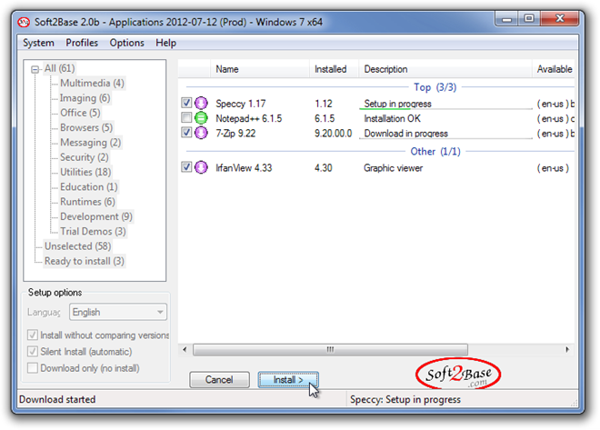This screenshot has height=430, width=600.
Task: Select All (61) tree item
Action: point(59,68)
